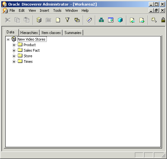Open the File menu
The image size is (167, 159).
(x=12, y=10)
